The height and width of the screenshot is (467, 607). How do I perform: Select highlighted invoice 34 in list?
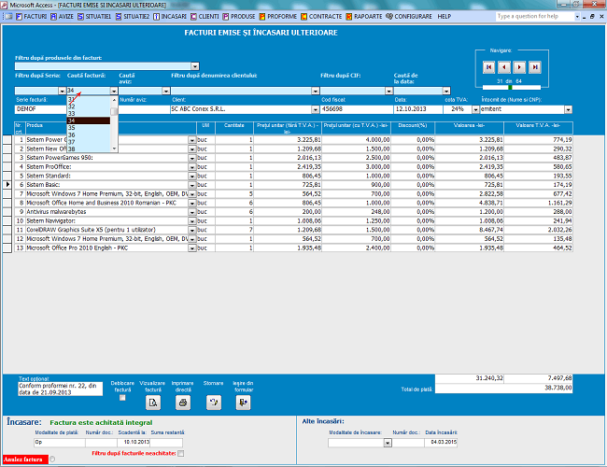(89, 120)
